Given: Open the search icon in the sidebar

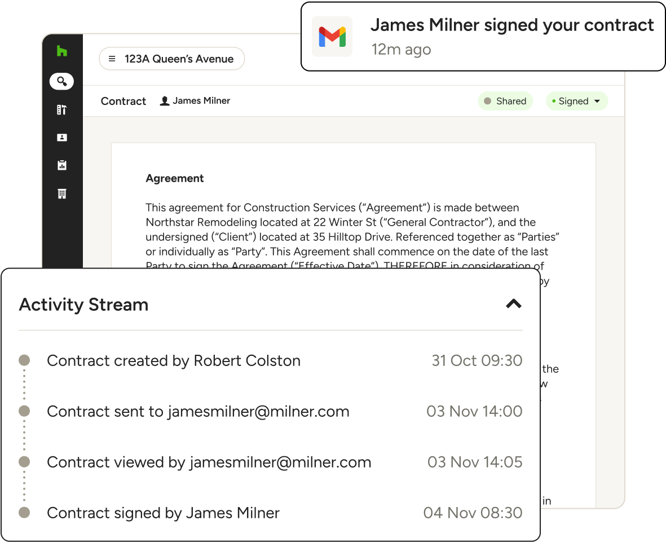Looking at the screenshot, I should point(61,81).
